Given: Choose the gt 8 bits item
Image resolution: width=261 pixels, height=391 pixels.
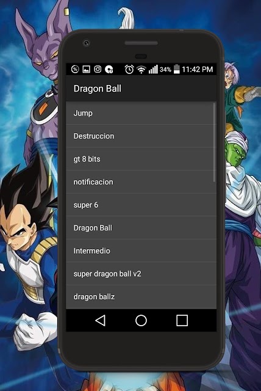Looking at the screenshot, I should tap(141, 159).
